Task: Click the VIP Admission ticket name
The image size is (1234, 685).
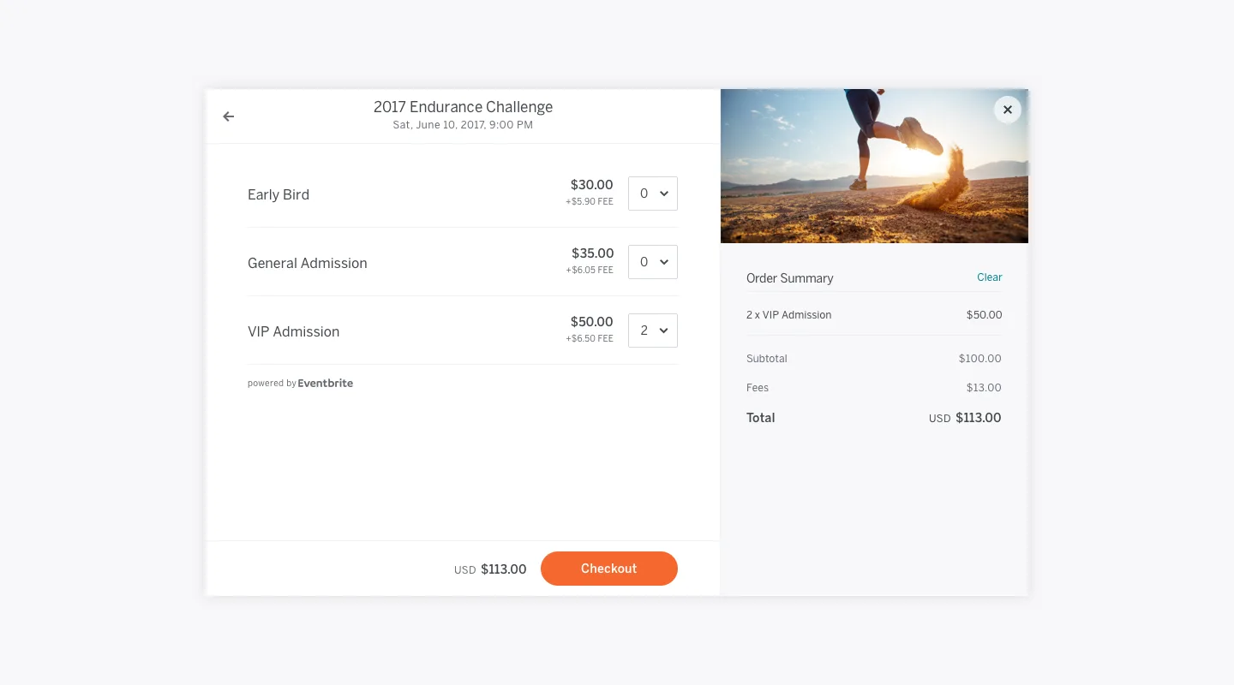Action: pos(294,331)
